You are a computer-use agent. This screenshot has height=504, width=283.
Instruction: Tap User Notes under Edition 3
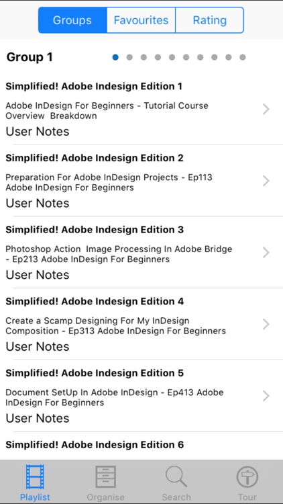(x=38, y=275)
